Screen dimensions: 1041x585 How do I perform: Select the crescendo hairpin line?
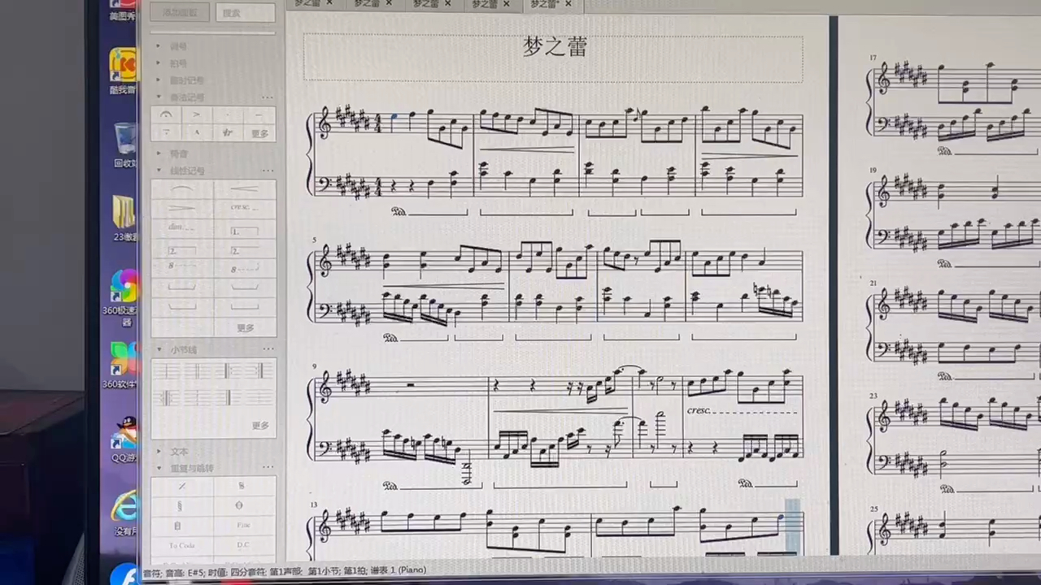point(244,189)
